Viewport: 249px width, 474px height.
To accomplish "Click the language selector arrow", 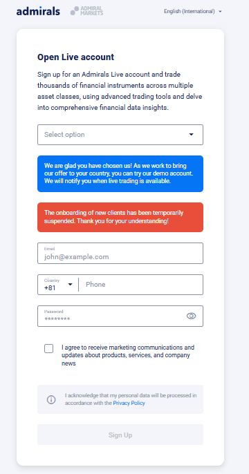I will [x=220, y=12].
